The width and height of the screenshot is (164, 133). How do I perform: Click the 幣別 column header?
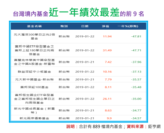(x=64, y=26)
